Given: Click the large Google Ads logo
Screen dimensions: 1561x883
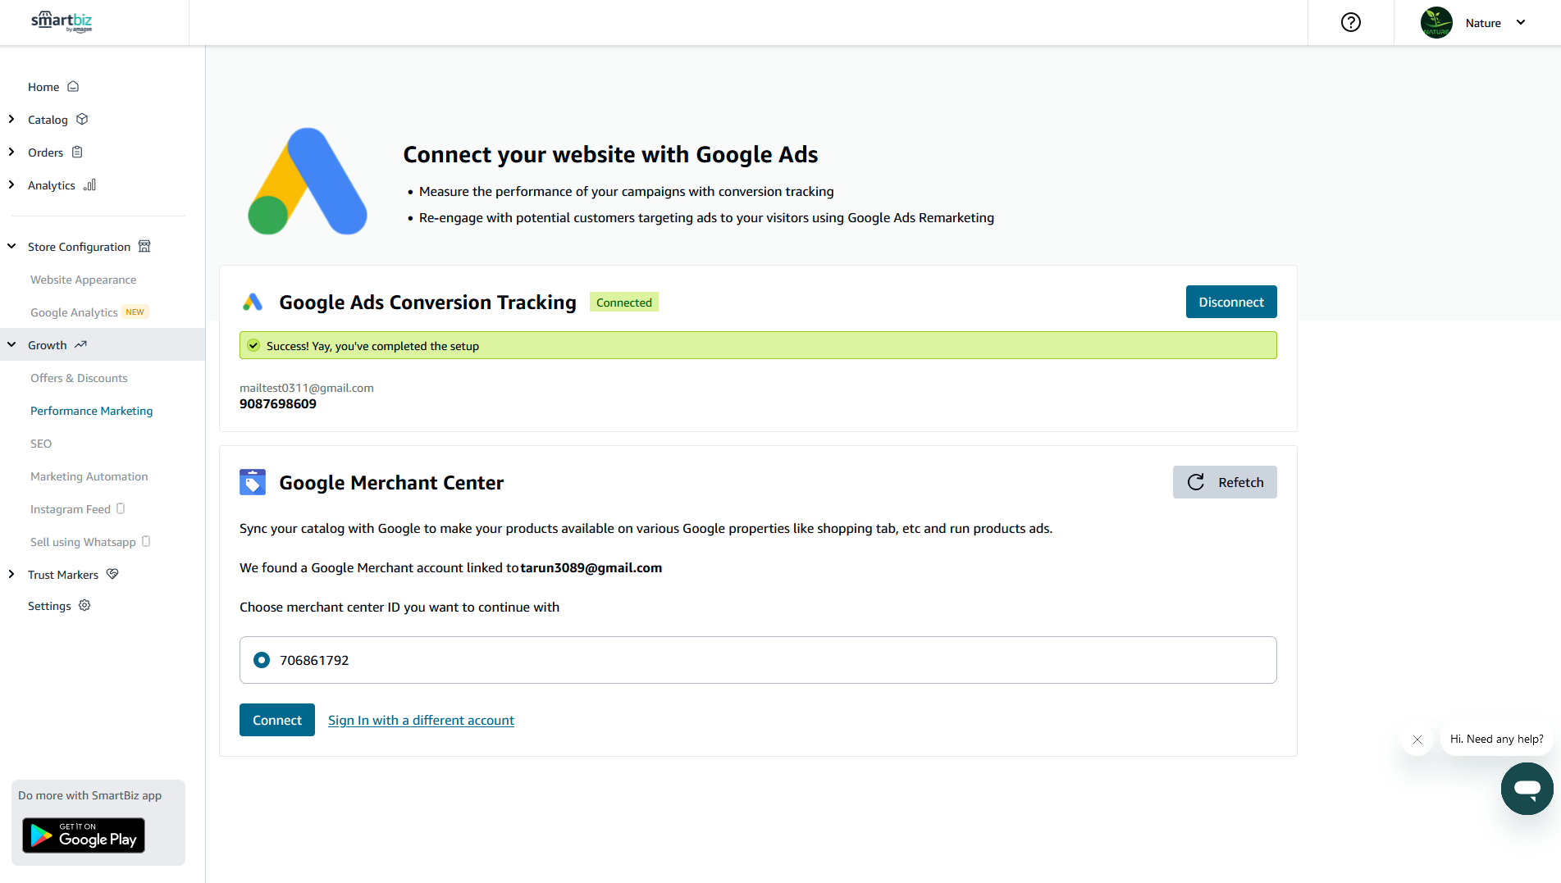Looking at the screenshot, I should 308,181.
